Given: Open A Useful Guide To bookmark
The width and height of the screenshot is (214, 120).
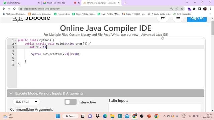Looking at the screenshot, I should pos(159,14).
